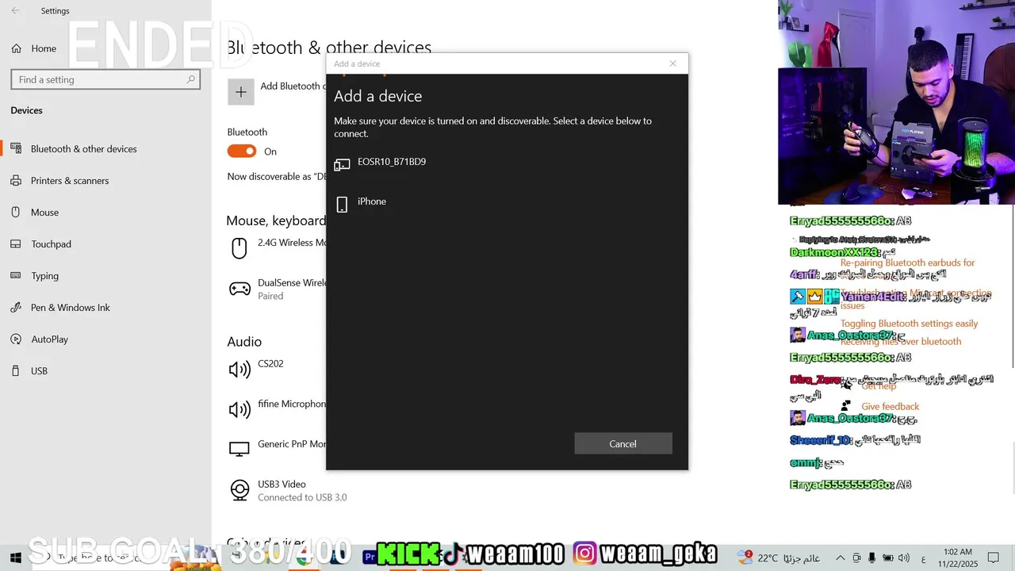Click the microphone tray icon
1015x571 pixels.
(x=871, y=558)
